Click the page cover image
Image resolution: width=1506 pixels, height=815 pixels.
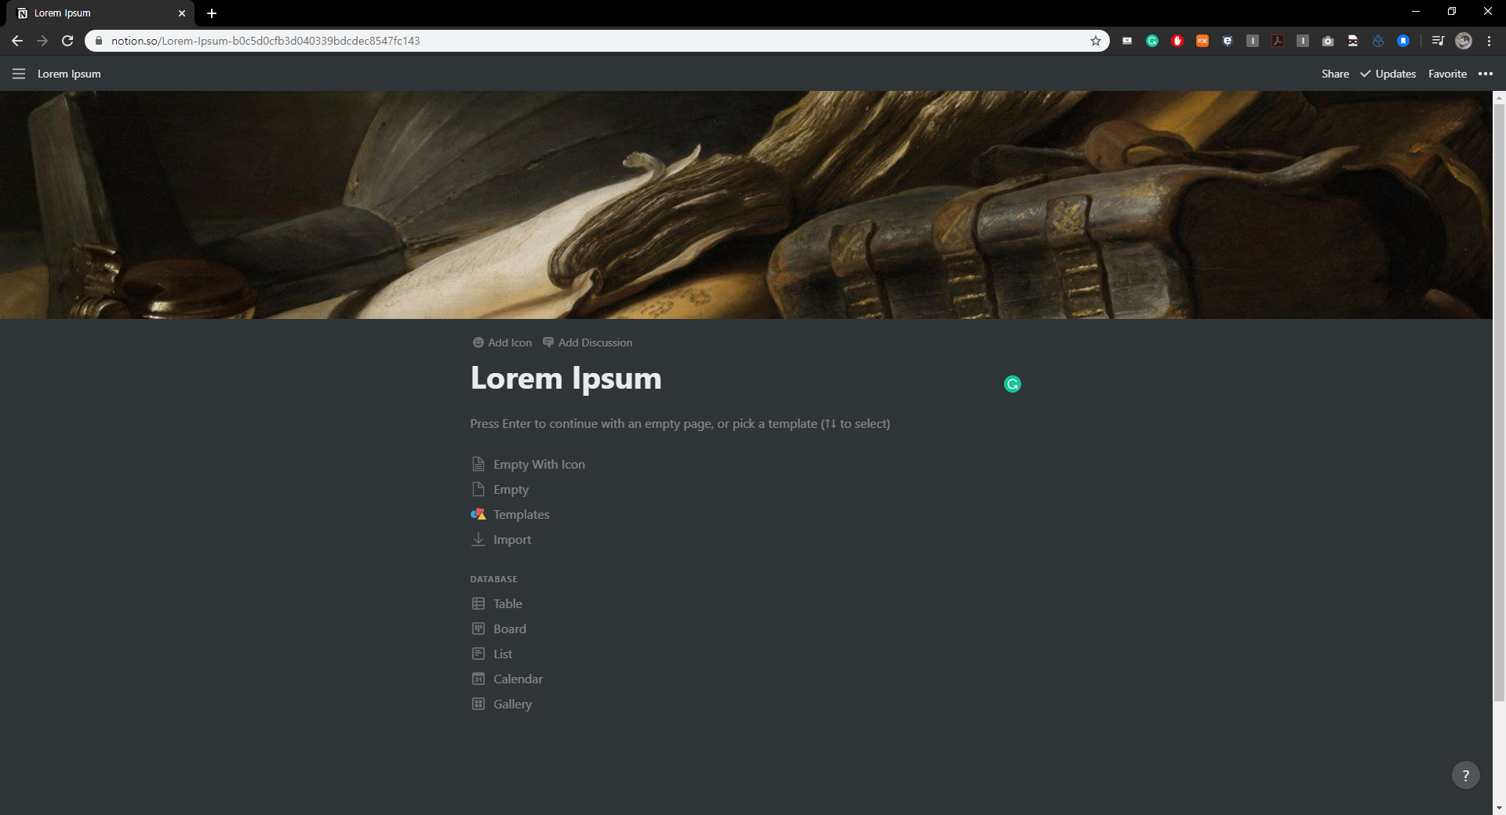click(746, 205)
